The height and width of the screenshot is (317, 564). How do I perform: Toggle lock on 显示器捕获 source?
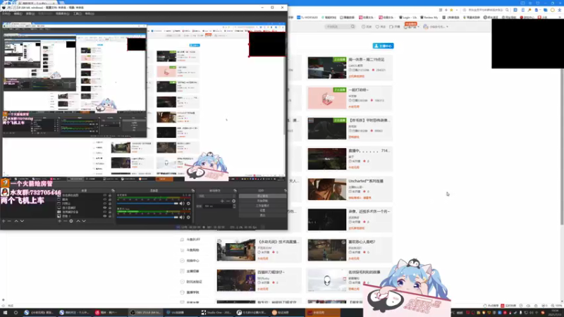tap(110, 208)
